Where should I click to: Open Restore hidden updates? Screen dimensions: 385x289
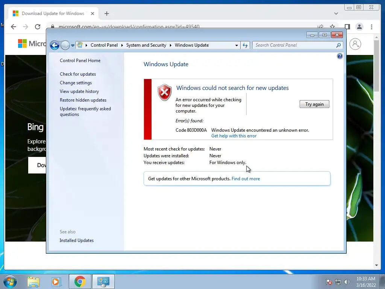83,100
